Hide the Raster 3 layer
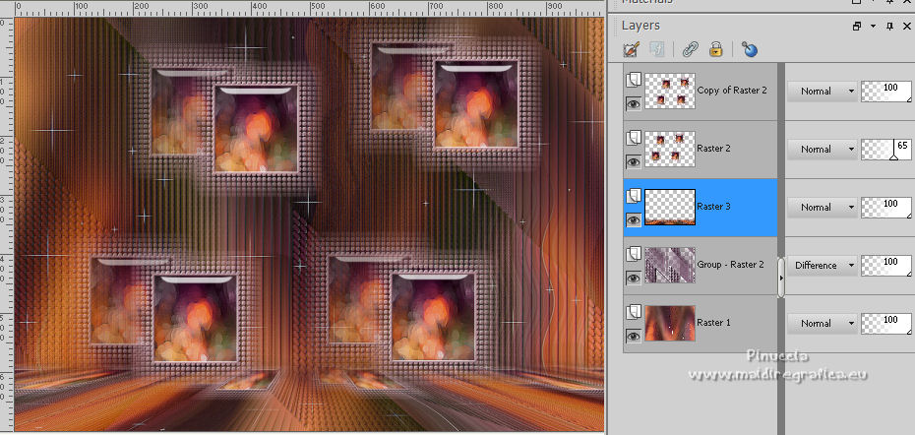The image size is (915, 435). 634,219
